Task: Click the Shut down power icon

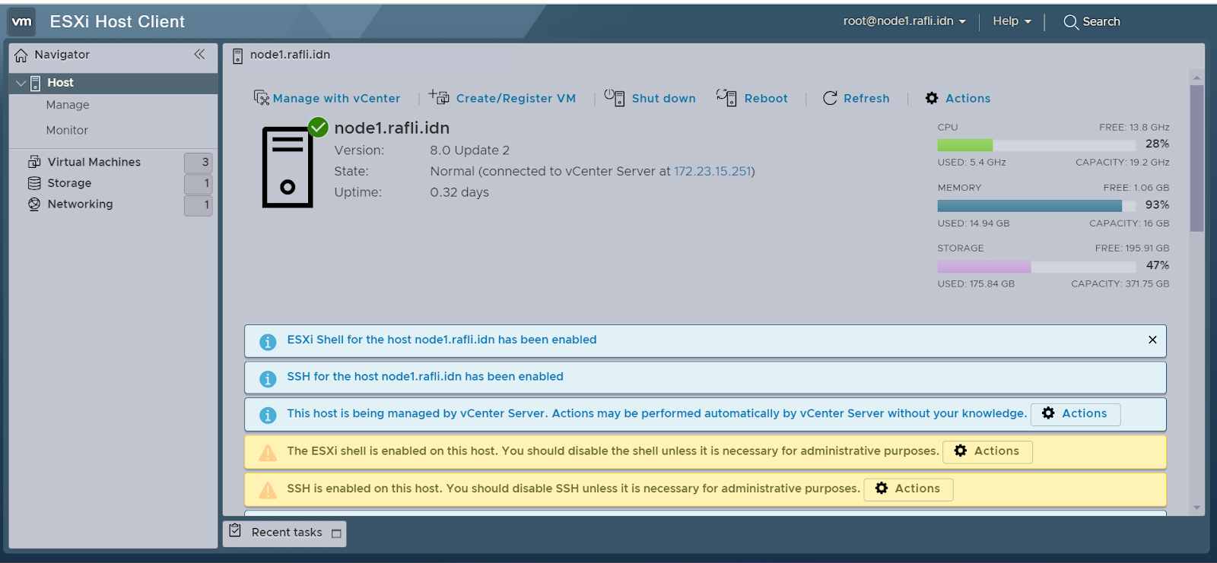Action: coord(615,97)
